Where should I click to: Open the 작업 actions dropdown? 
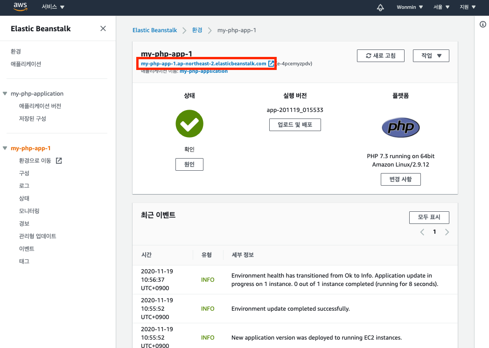[431, 56]
